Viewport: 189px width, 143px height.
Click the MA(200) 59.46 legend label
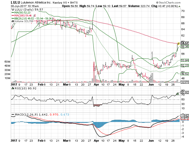click(23, 15)
